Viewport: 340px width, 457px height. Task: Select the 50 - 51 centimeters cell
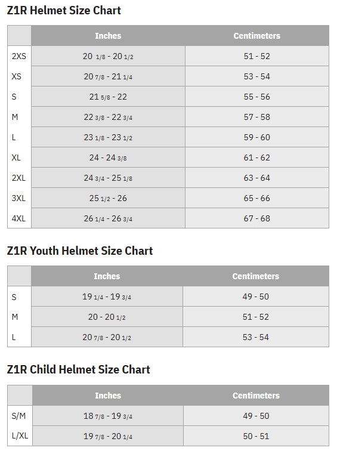(256, 436)
